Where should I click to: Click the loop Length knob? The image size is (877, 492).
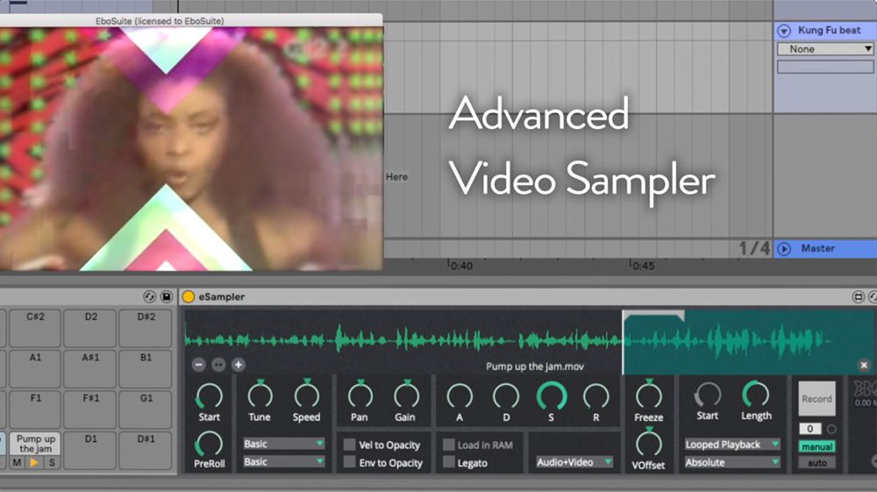point(756,394)
